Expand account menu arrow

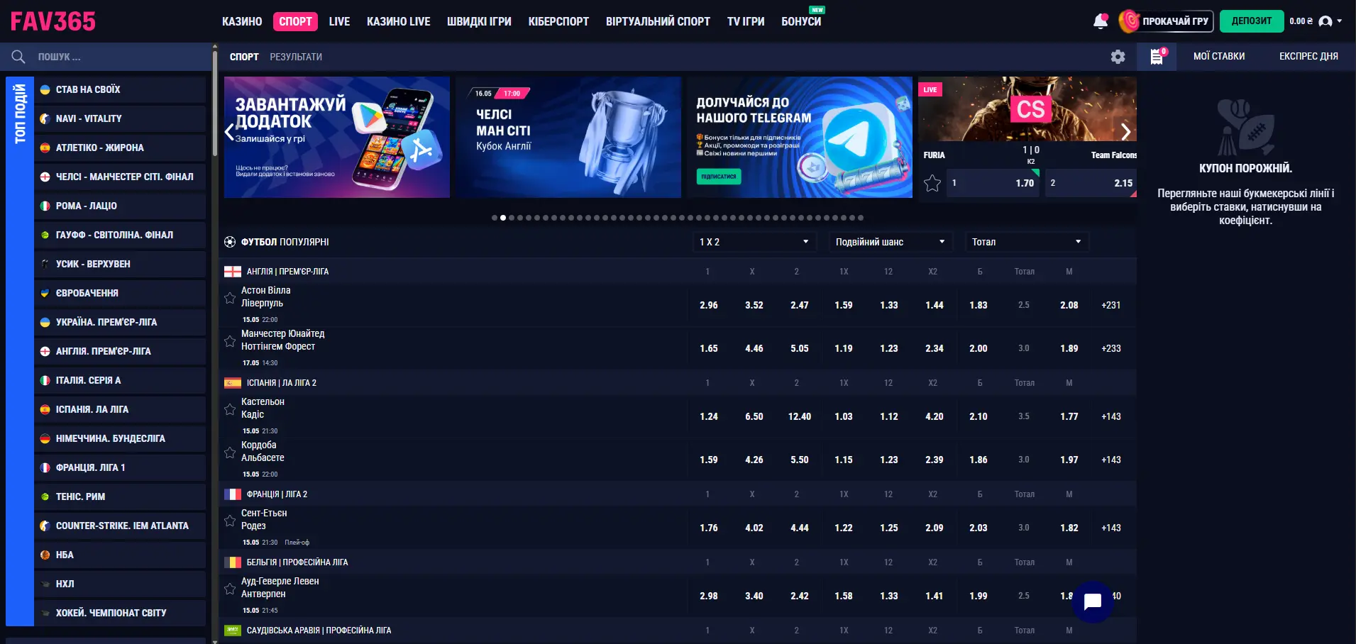point(1340,21)
